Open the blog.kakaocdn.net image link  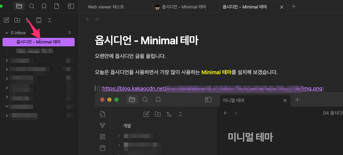click(212, 88)
